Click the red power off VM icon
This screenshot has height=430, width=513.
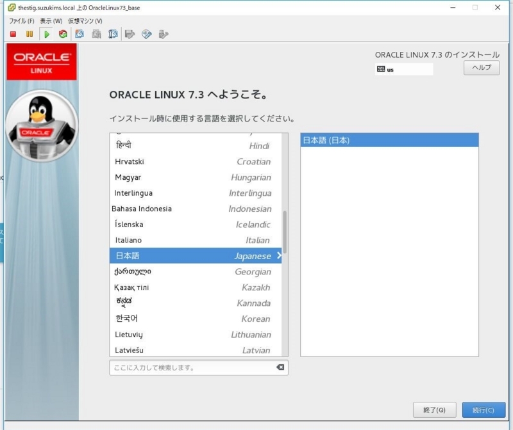click(x=13, y=34)
